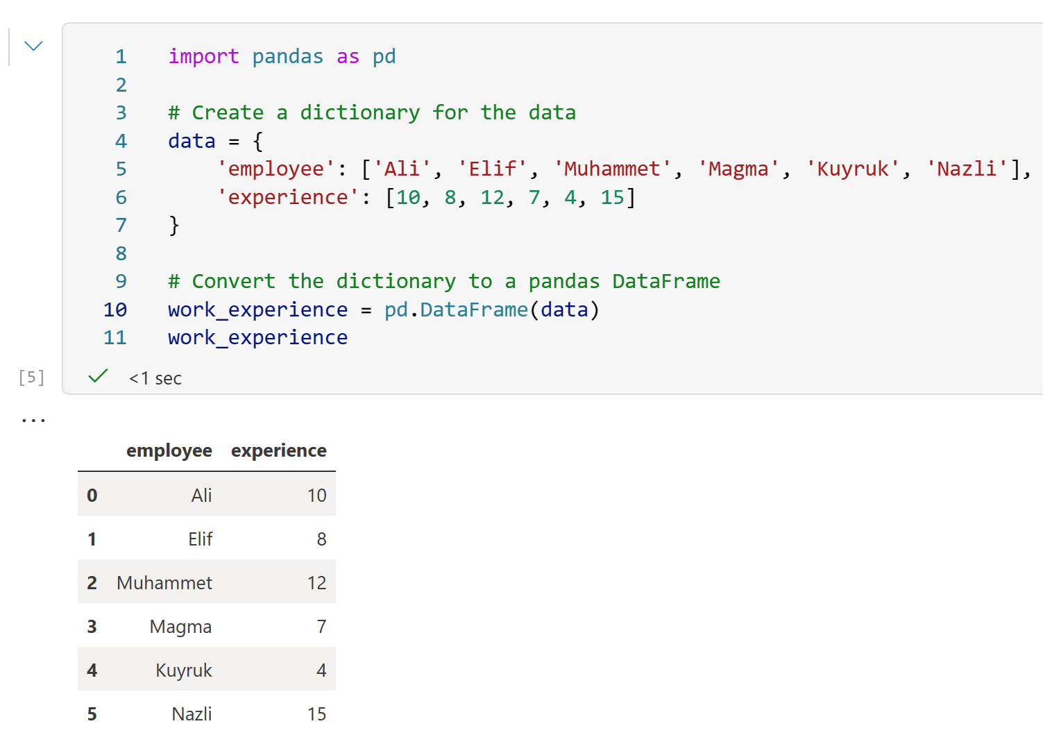Open the cell output ellipsis menu
The image size is (1043, 735).
33,420
